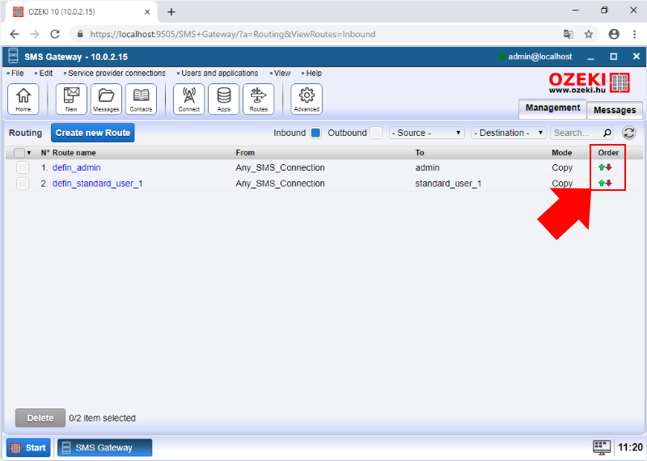Toggle the Outbound checkbox

[376, 133]
